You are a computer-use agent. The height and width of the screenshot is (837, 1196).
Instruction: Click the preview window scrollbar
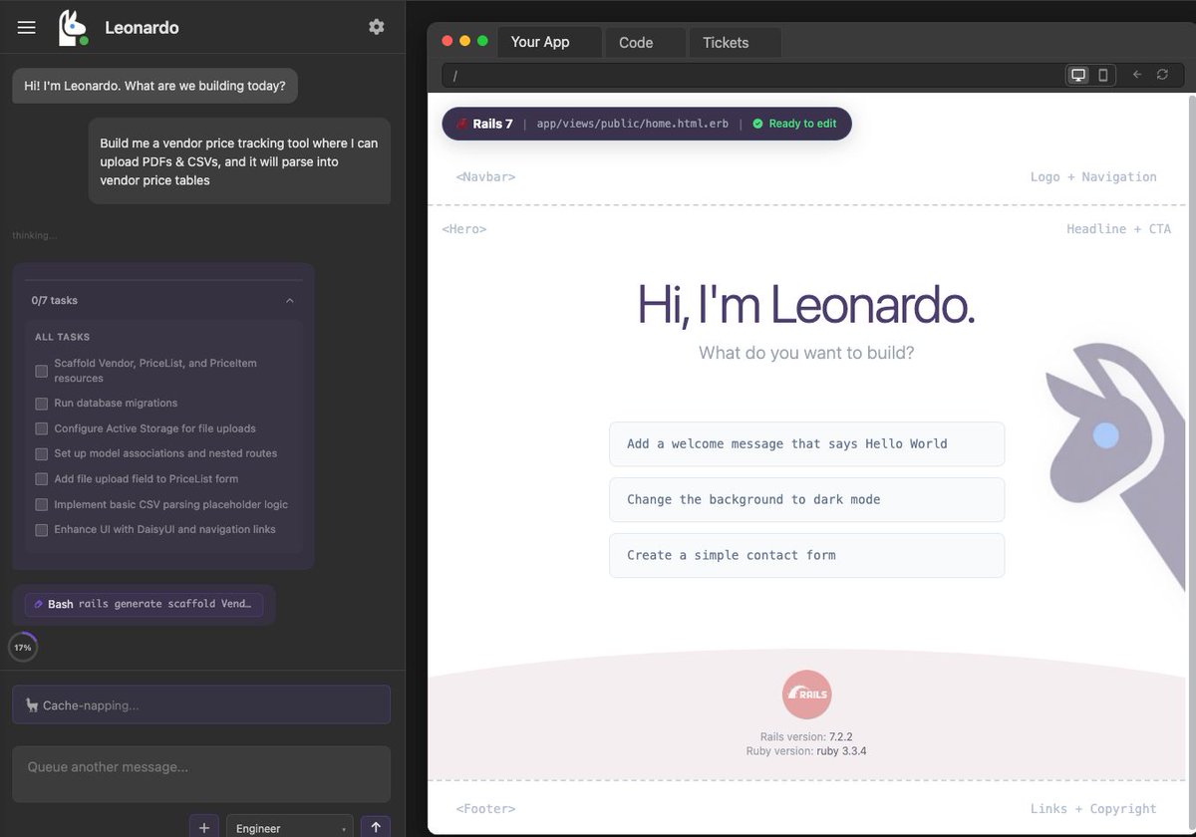pos(1192,458)
